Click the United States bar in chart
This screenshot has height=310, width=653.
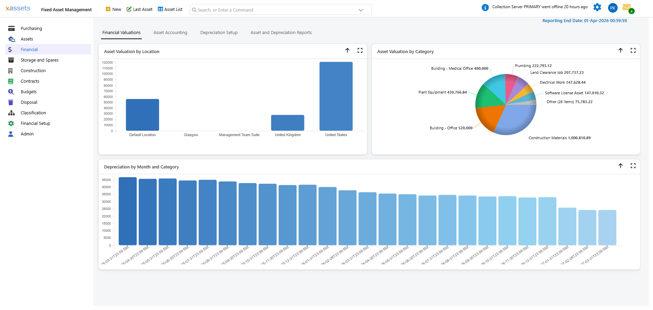[336, 96]
